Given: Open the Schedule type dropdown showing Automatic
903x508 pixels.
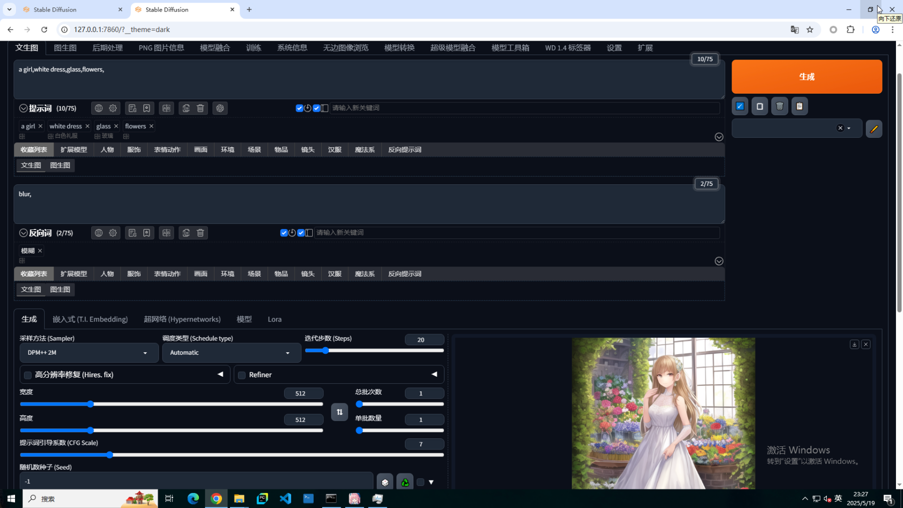Looking at the screenshot, I should point(231,353).
